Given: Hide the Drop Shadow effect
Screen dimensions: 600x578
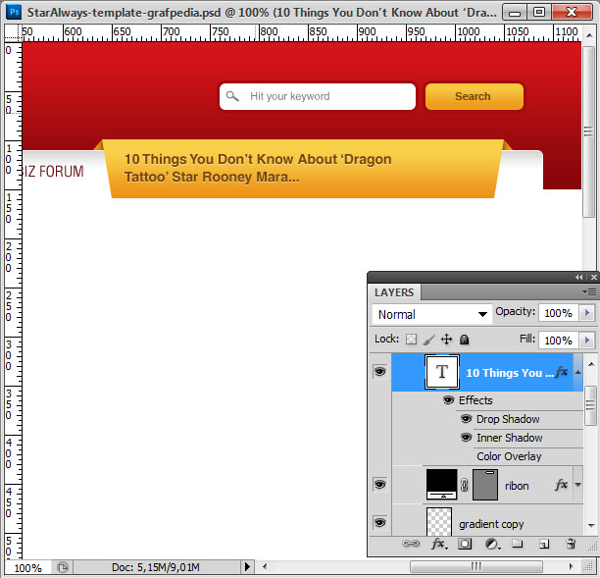Looking at the screenshot, I should (466, 419).
